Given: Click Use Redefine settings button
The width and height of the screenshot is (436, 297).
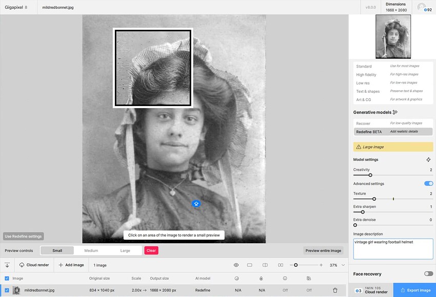Looking at the screenshot, I should (24, 236).
